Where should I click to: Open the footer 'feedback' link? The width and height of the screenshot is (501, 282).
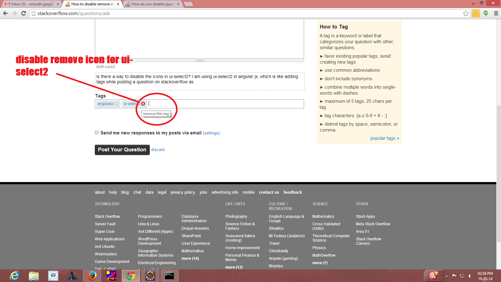coord(293,192)
